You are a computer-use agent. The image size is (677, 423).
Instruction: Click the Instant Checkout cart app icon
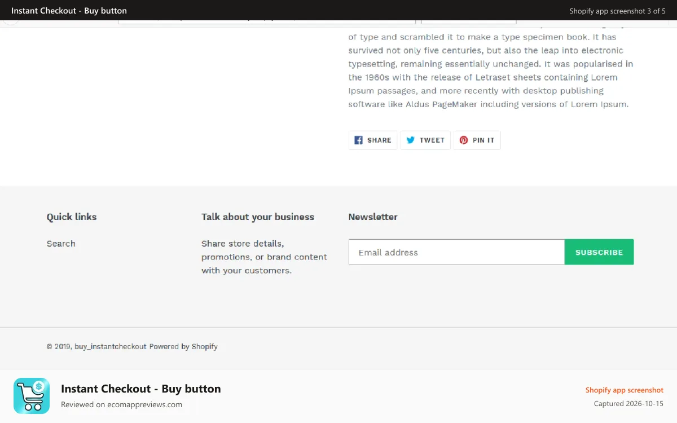point(32,396)
